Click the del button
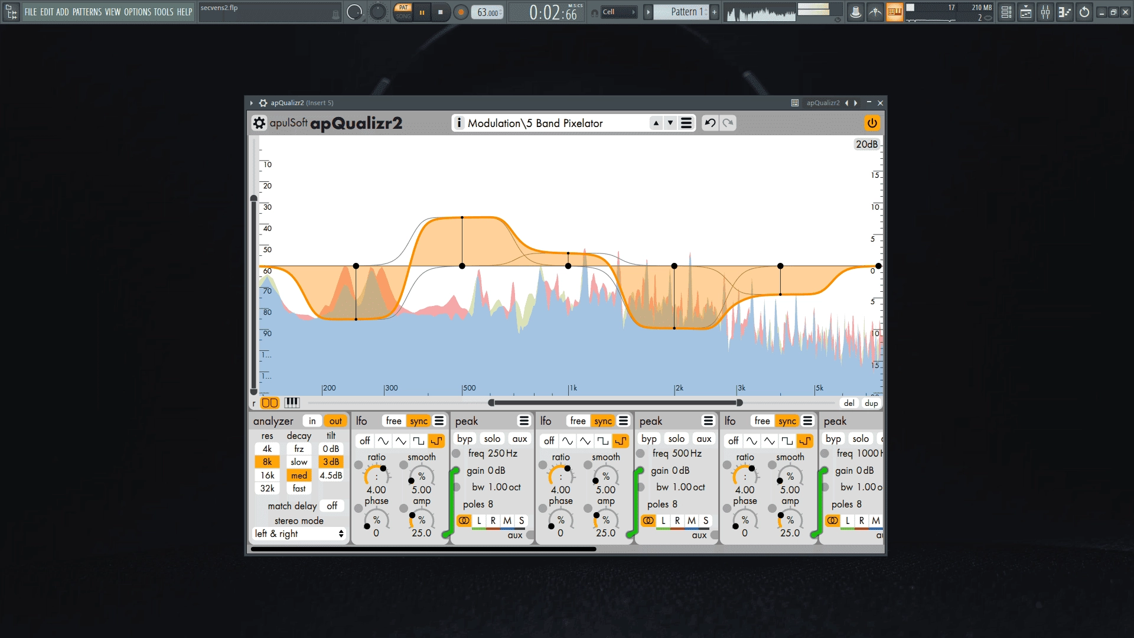The width and height of the screenshot is (1134, 638). pyautogui.click(x=849, y=403)
